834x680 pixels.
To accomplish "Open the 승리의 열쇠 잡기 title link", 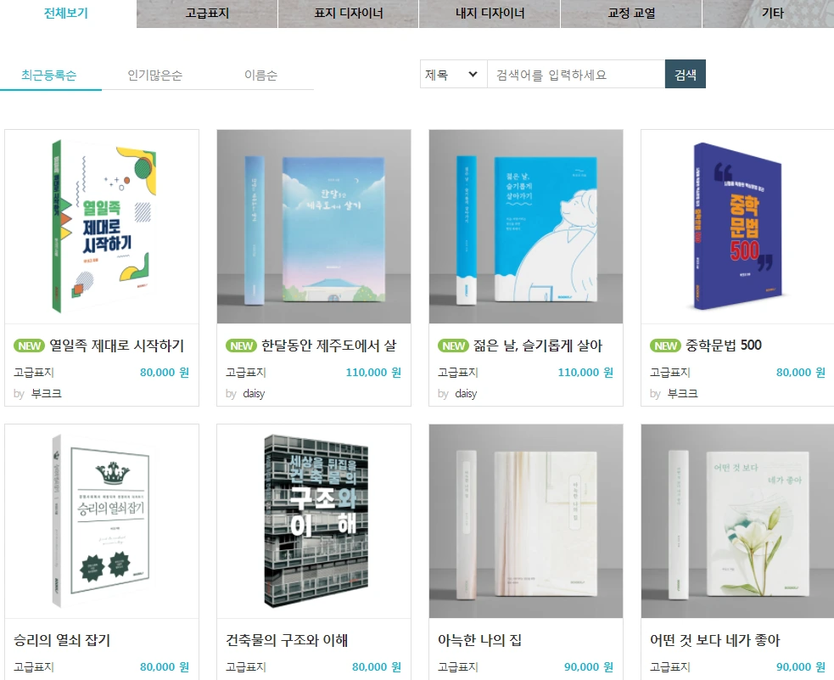I will point(62,640).
